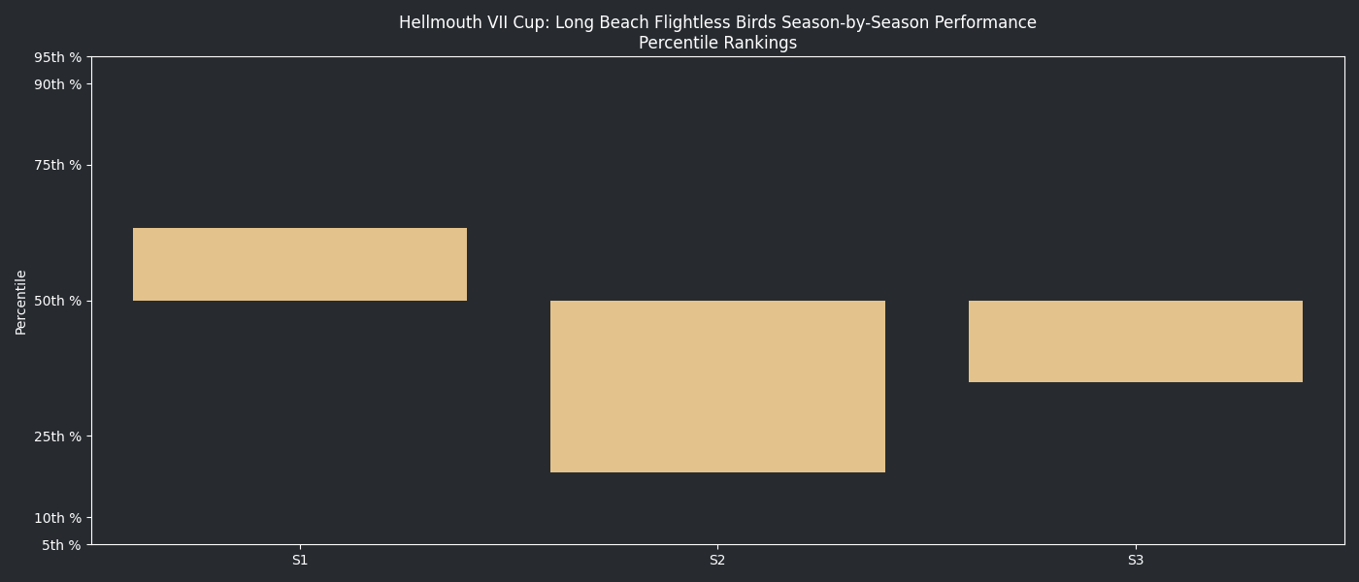
Task: Click the S1 x-axis label
Action: coord(300,561)
